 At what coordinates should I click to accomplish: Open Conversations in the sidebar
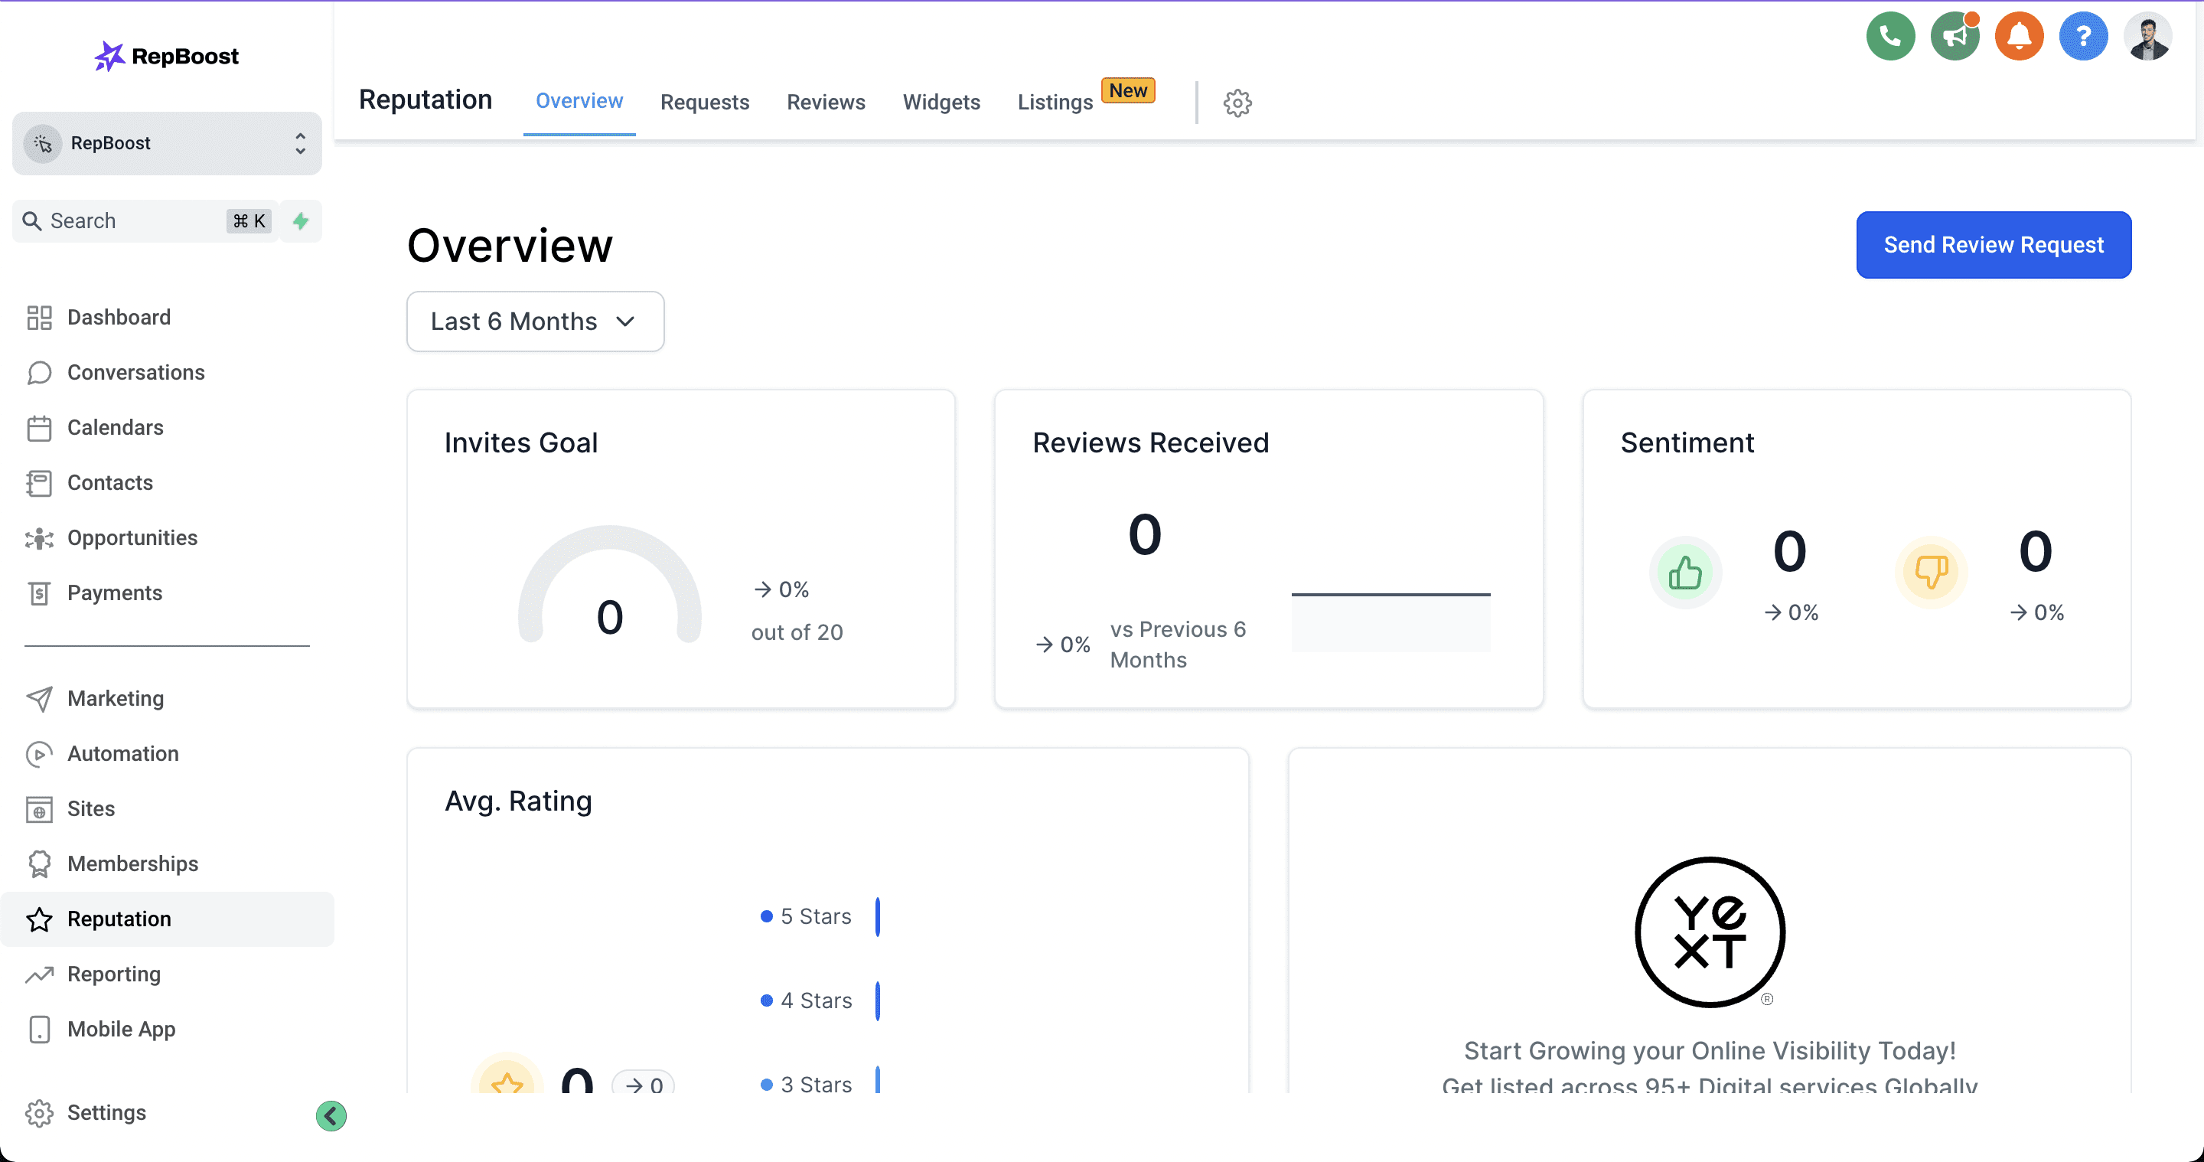pyautogui.click(x=135, y=372)
